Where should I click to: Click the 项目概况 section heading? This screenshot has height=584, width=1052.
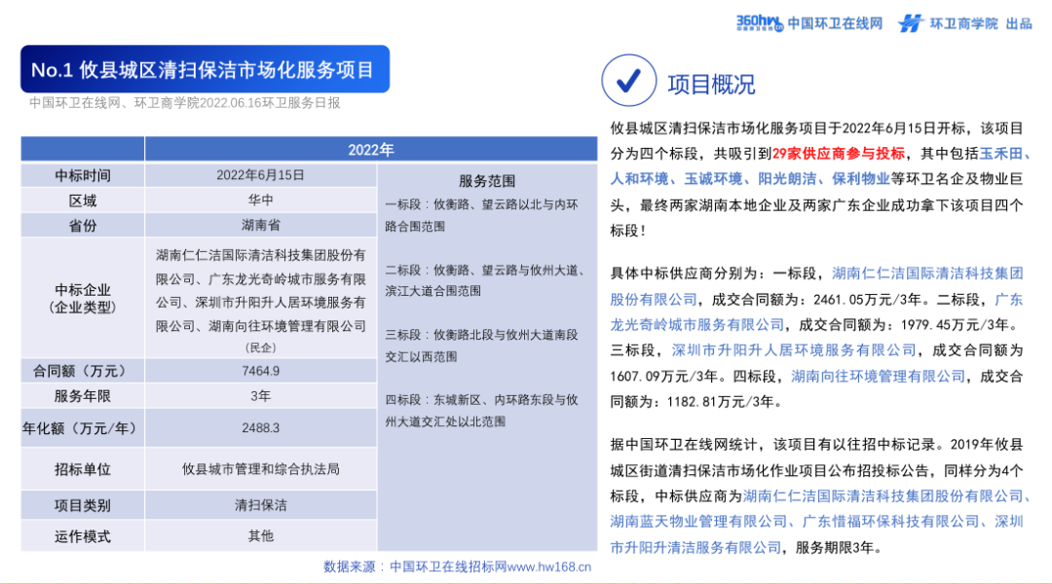(x=711, y=85)
